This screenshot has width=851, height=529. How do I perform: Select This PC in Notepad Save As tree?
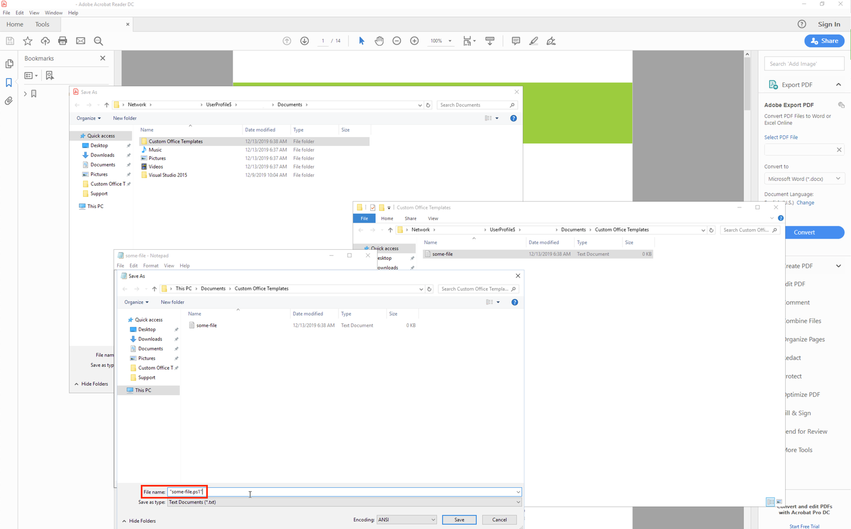coord(143,390)
